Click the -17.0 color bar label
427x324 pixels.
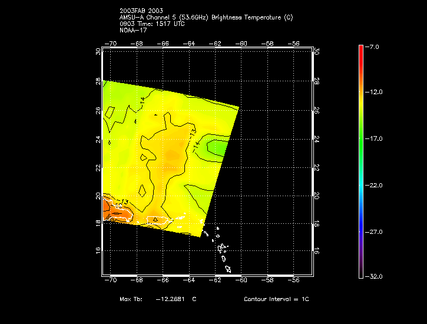[x=374, y=138]
